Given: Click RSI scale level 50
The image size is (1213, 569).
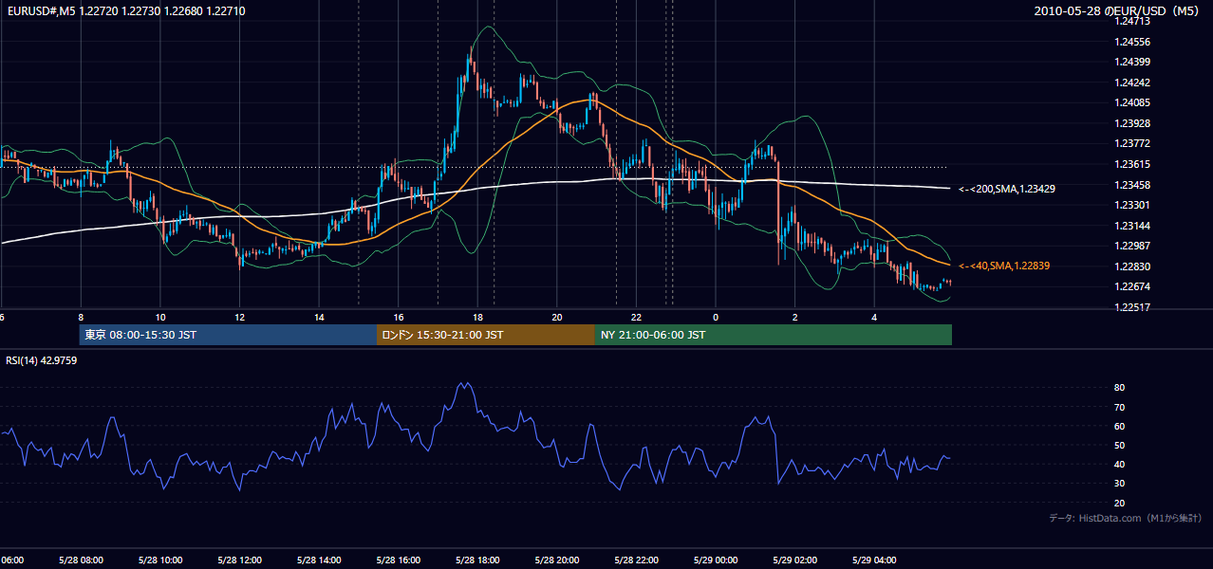Looking at the screenshot, I should pos(1119,445).
